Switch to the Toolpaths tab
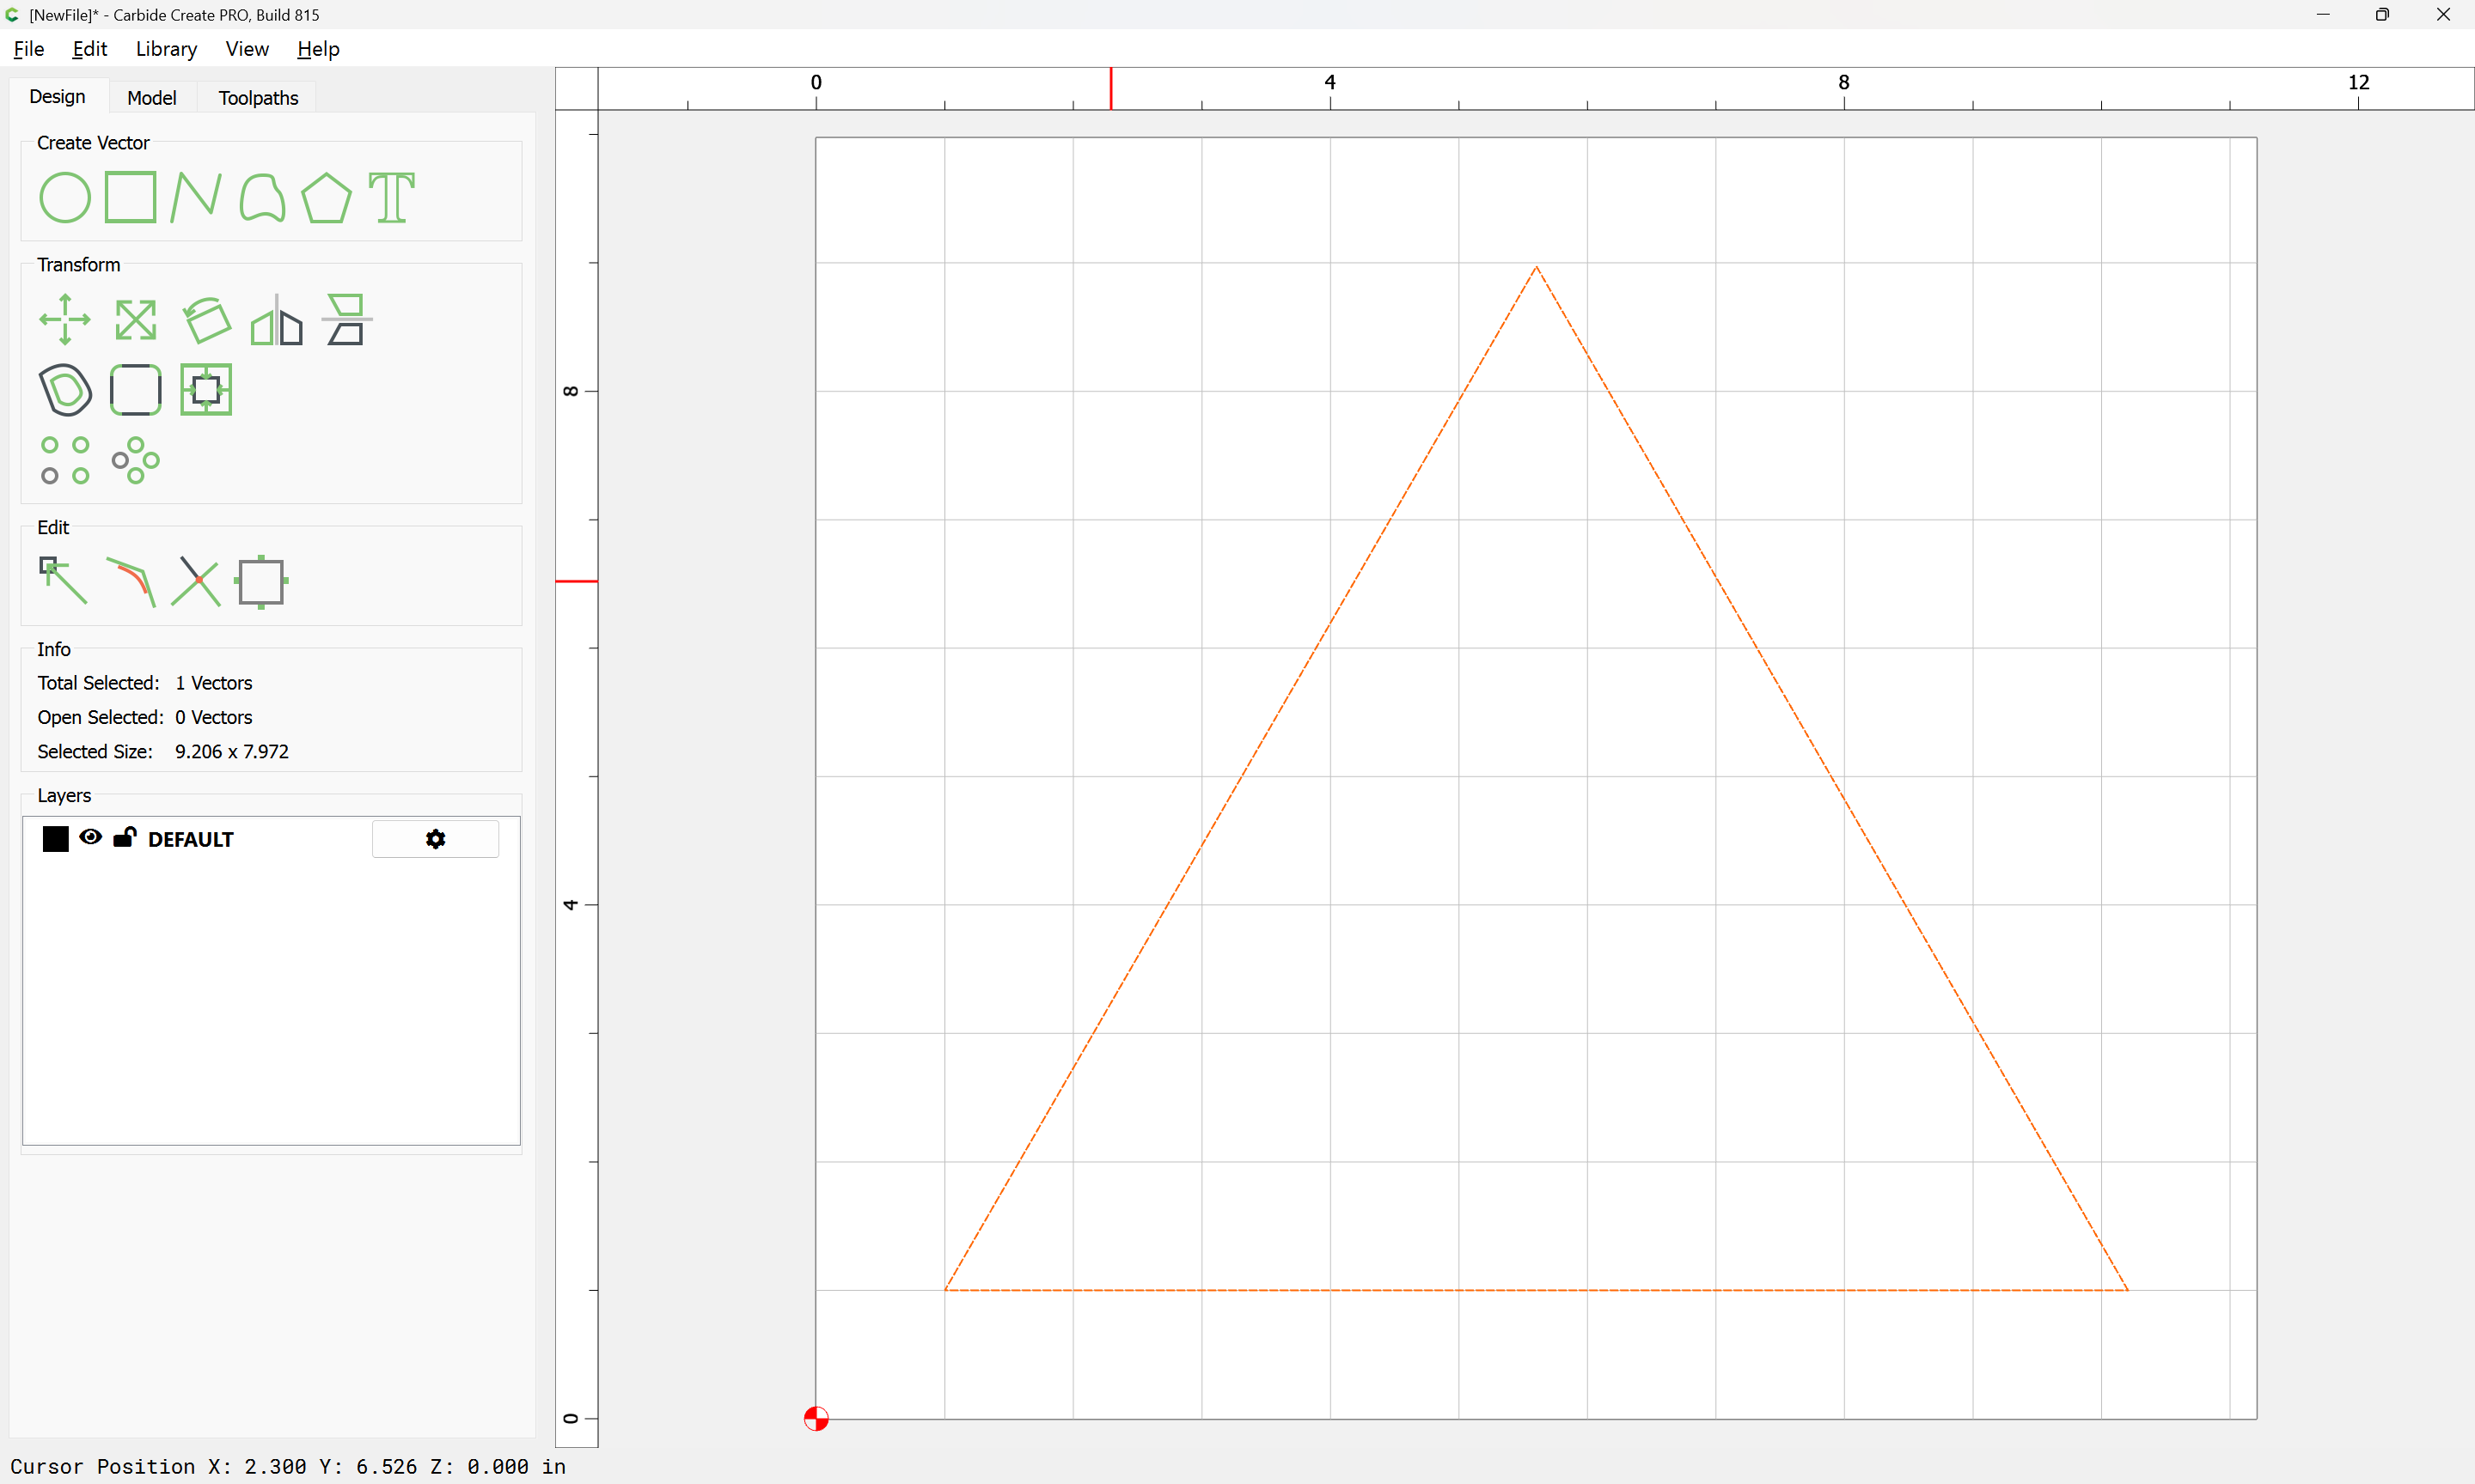 click(x=258, y=97)
